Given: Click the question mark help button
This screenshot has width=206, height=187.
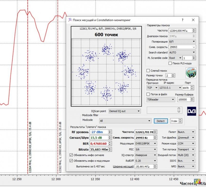Looking at the screenshot, I should coord(183,20).
